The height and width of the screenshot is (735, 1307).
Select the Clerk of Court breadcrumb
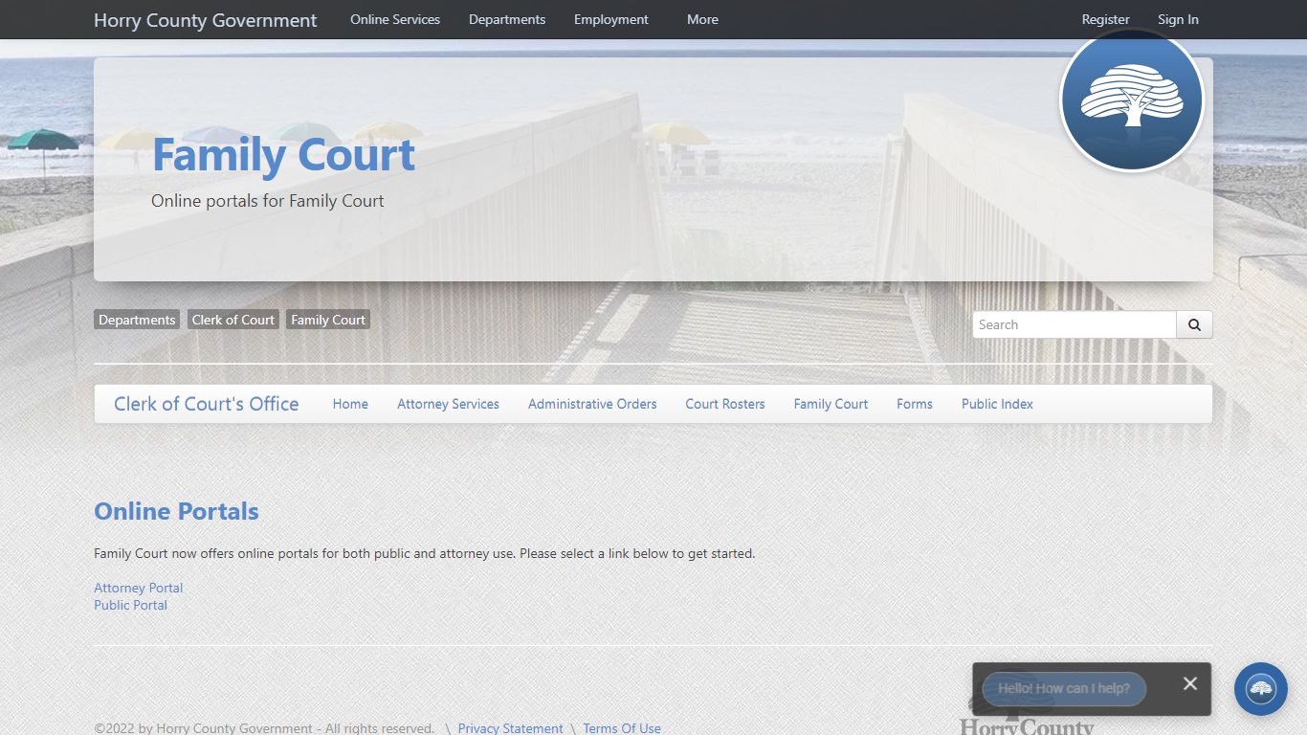[233, 320]
